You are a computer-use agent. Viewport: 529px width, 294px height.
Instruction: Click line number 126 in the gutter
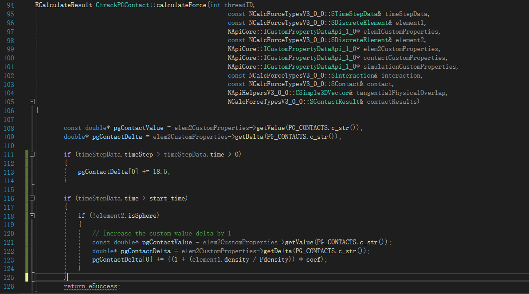click(9, 286)
